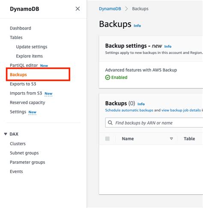Image resolution: width=203 pixels, height=208 pixels.
Task: Click Info link beside Backups heading
Action: pyautogui.click(x=137, y=26)
